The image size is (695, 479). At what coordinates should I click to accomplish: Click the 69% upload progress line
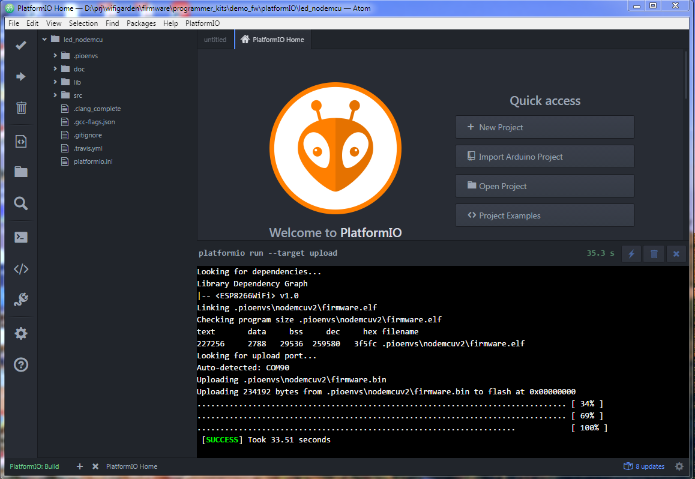[x=400, y=415]
